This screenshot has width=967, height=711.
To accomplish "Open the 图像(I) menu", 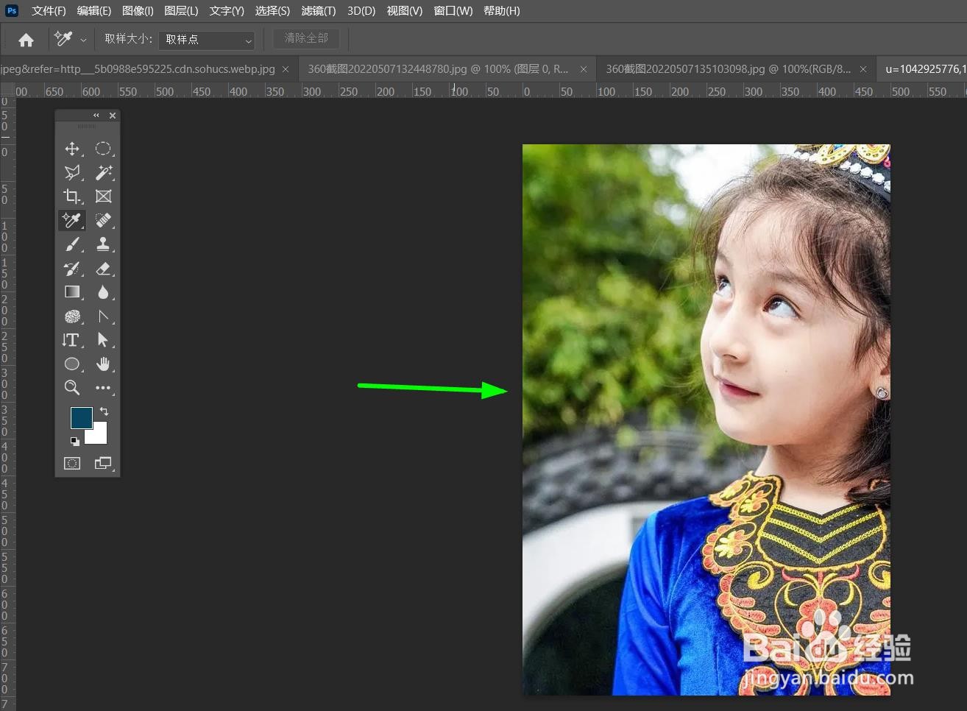I will click(138, 11).
